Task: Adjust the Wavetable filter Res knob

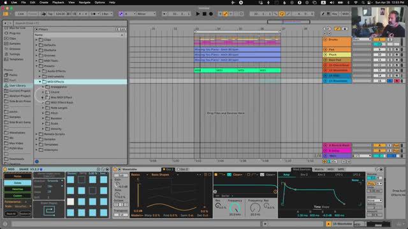Action: pyautogui.click(x=217, y=205)
